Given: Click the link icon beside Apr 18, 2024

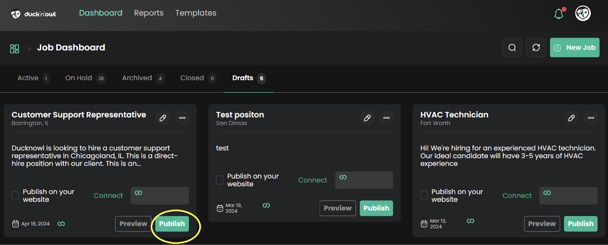Looking at the screenshot, I should [61, 224].
